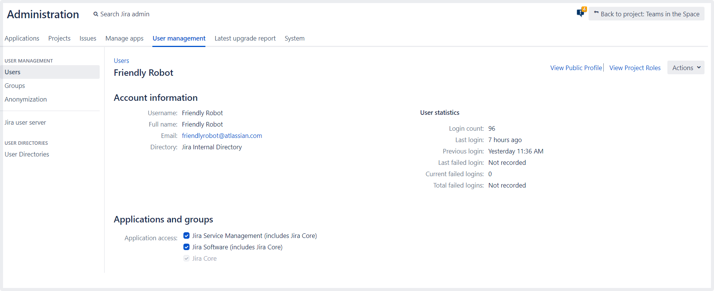The width and height of the screenshot is (714, 291).
Task: Uncheck Jira Service Management application access
Action: 186,236
